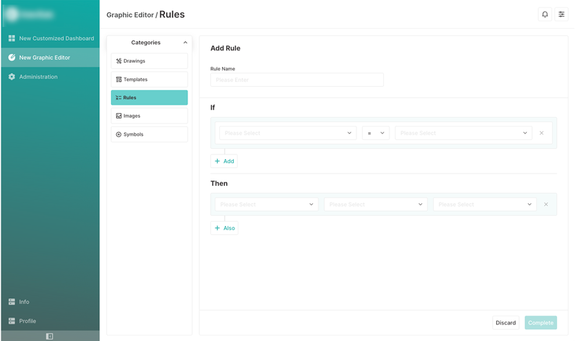The image size is (575, 341).
Task: Open first If condition dropdown
Action: click(287, 133)
